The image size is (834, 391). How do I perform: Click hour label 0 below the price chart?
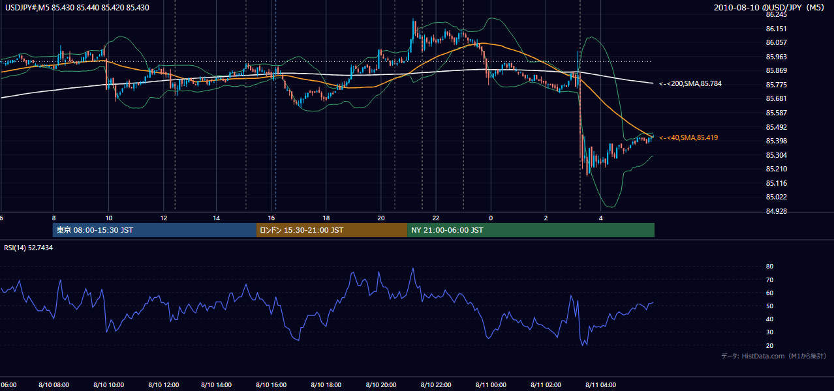pos(491,218)
